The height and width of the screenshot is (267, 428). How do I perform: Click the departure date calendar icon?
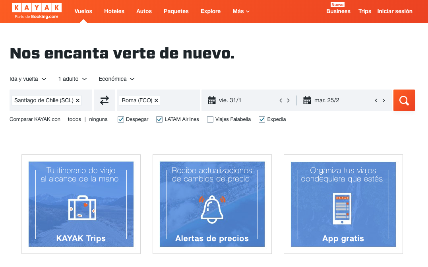point(212,100)
